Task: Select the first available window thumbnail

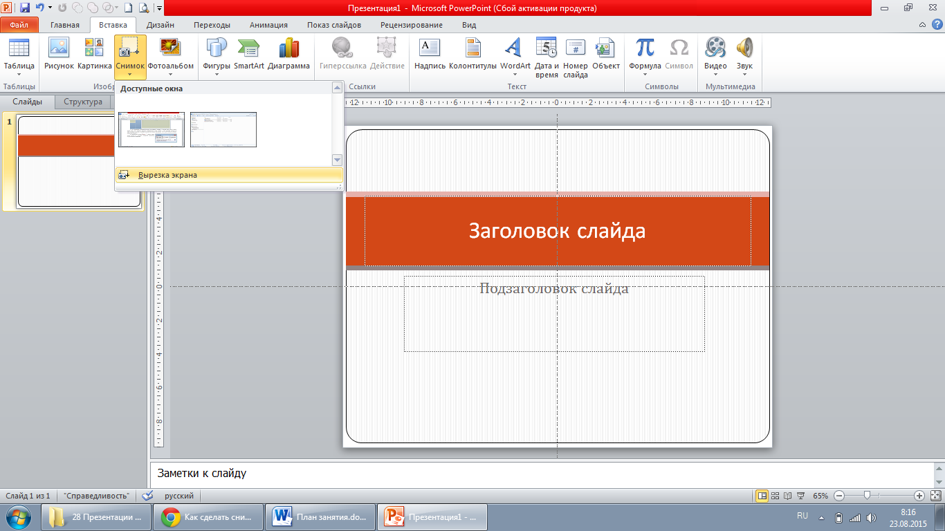Action: click(x=152, y=129)
